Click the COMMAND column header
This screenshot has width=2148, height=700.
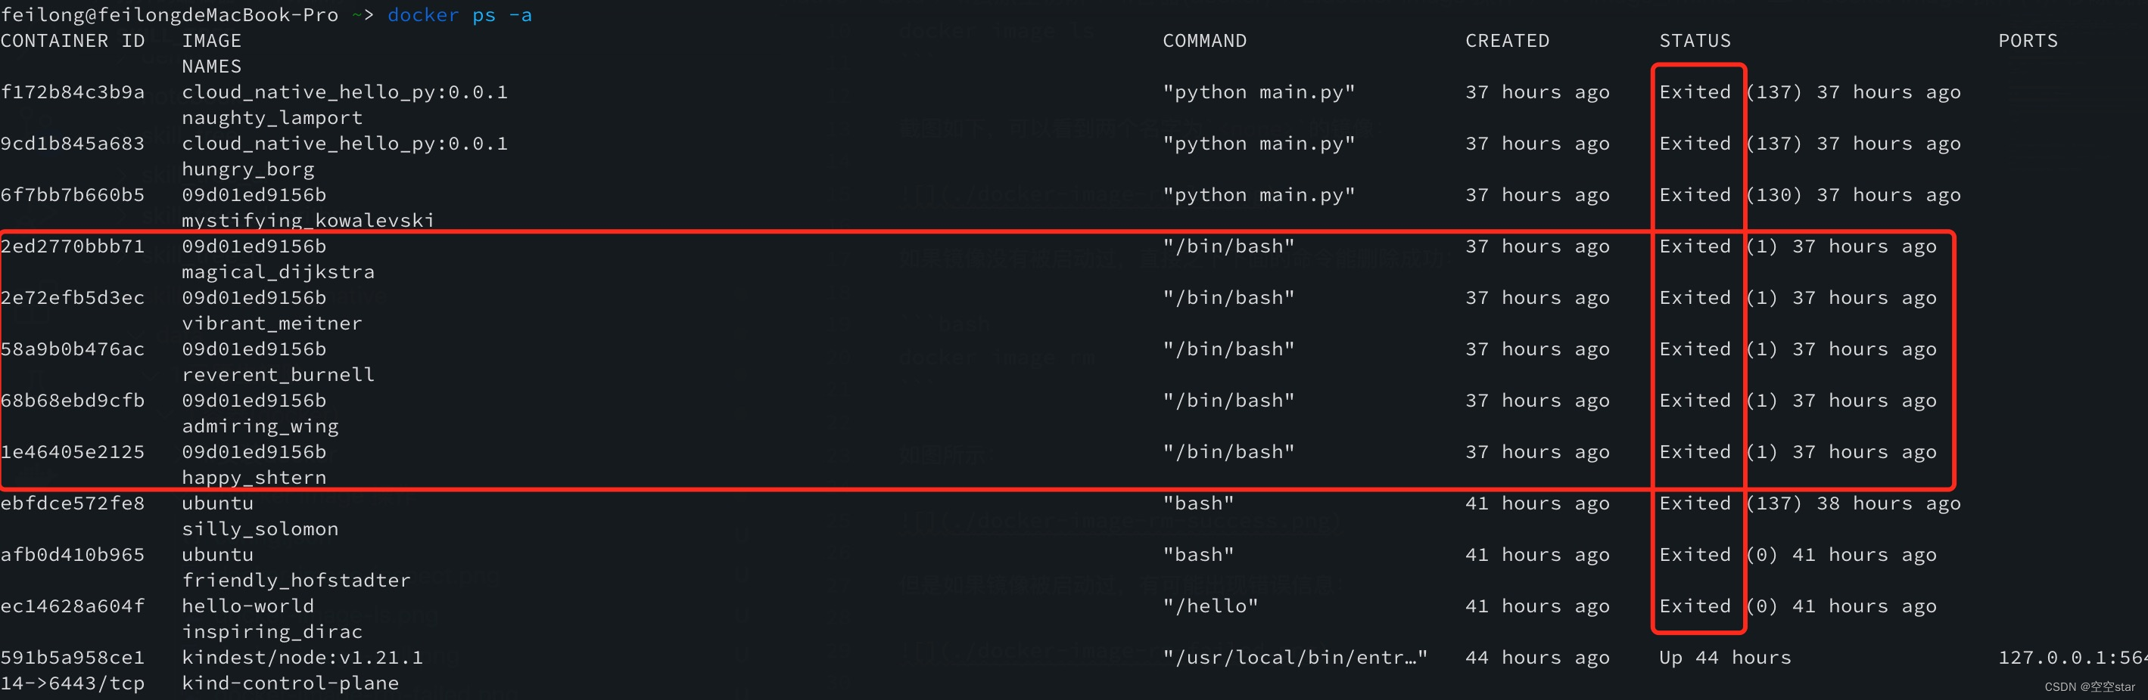point(1204,41)
